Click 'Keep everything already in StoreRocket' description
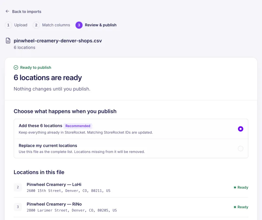This screenshot has width=262, height=220. 86,133
